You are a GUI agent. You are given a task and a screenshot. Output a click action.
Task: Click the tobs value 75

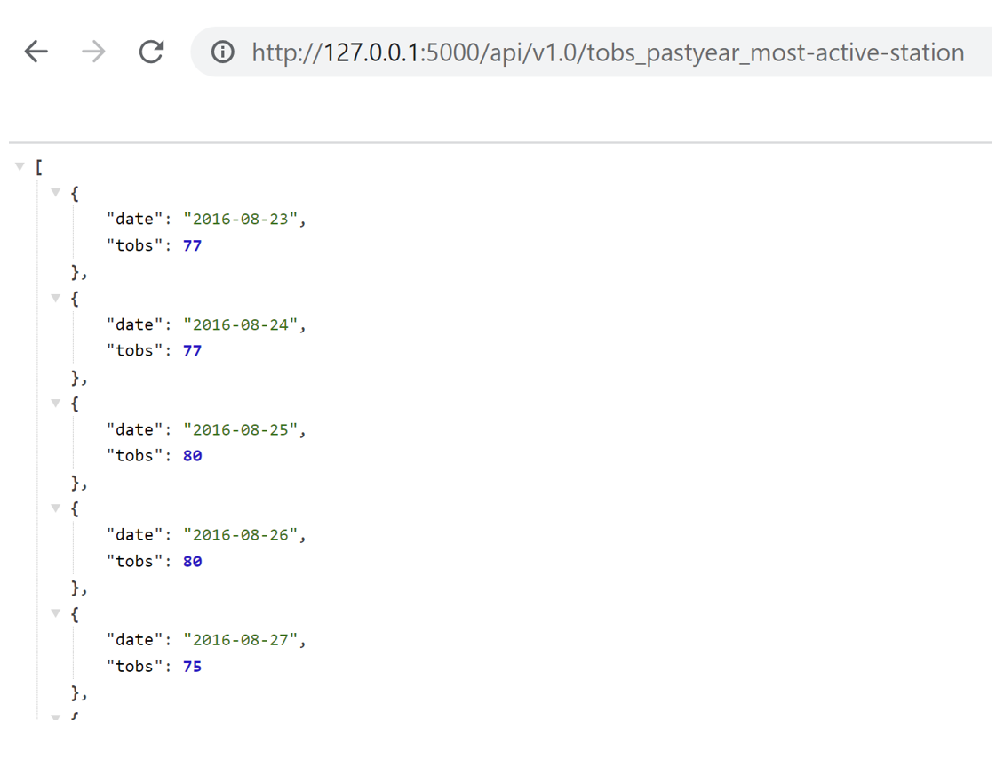pyautogui.click(x=192, y=666)
